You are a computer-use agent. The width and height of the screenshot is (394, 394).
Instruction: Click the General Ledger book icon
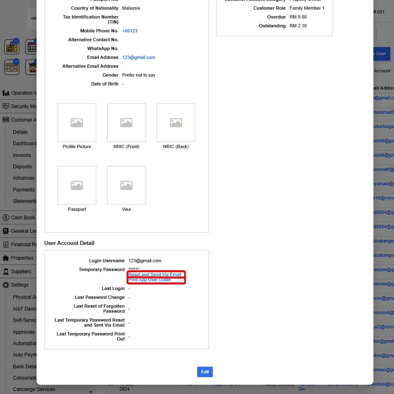6,231
